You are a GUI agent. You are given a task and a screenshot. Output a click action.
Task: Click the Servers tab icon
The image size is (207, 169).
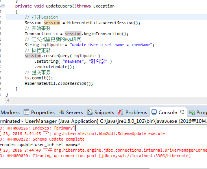61,112
